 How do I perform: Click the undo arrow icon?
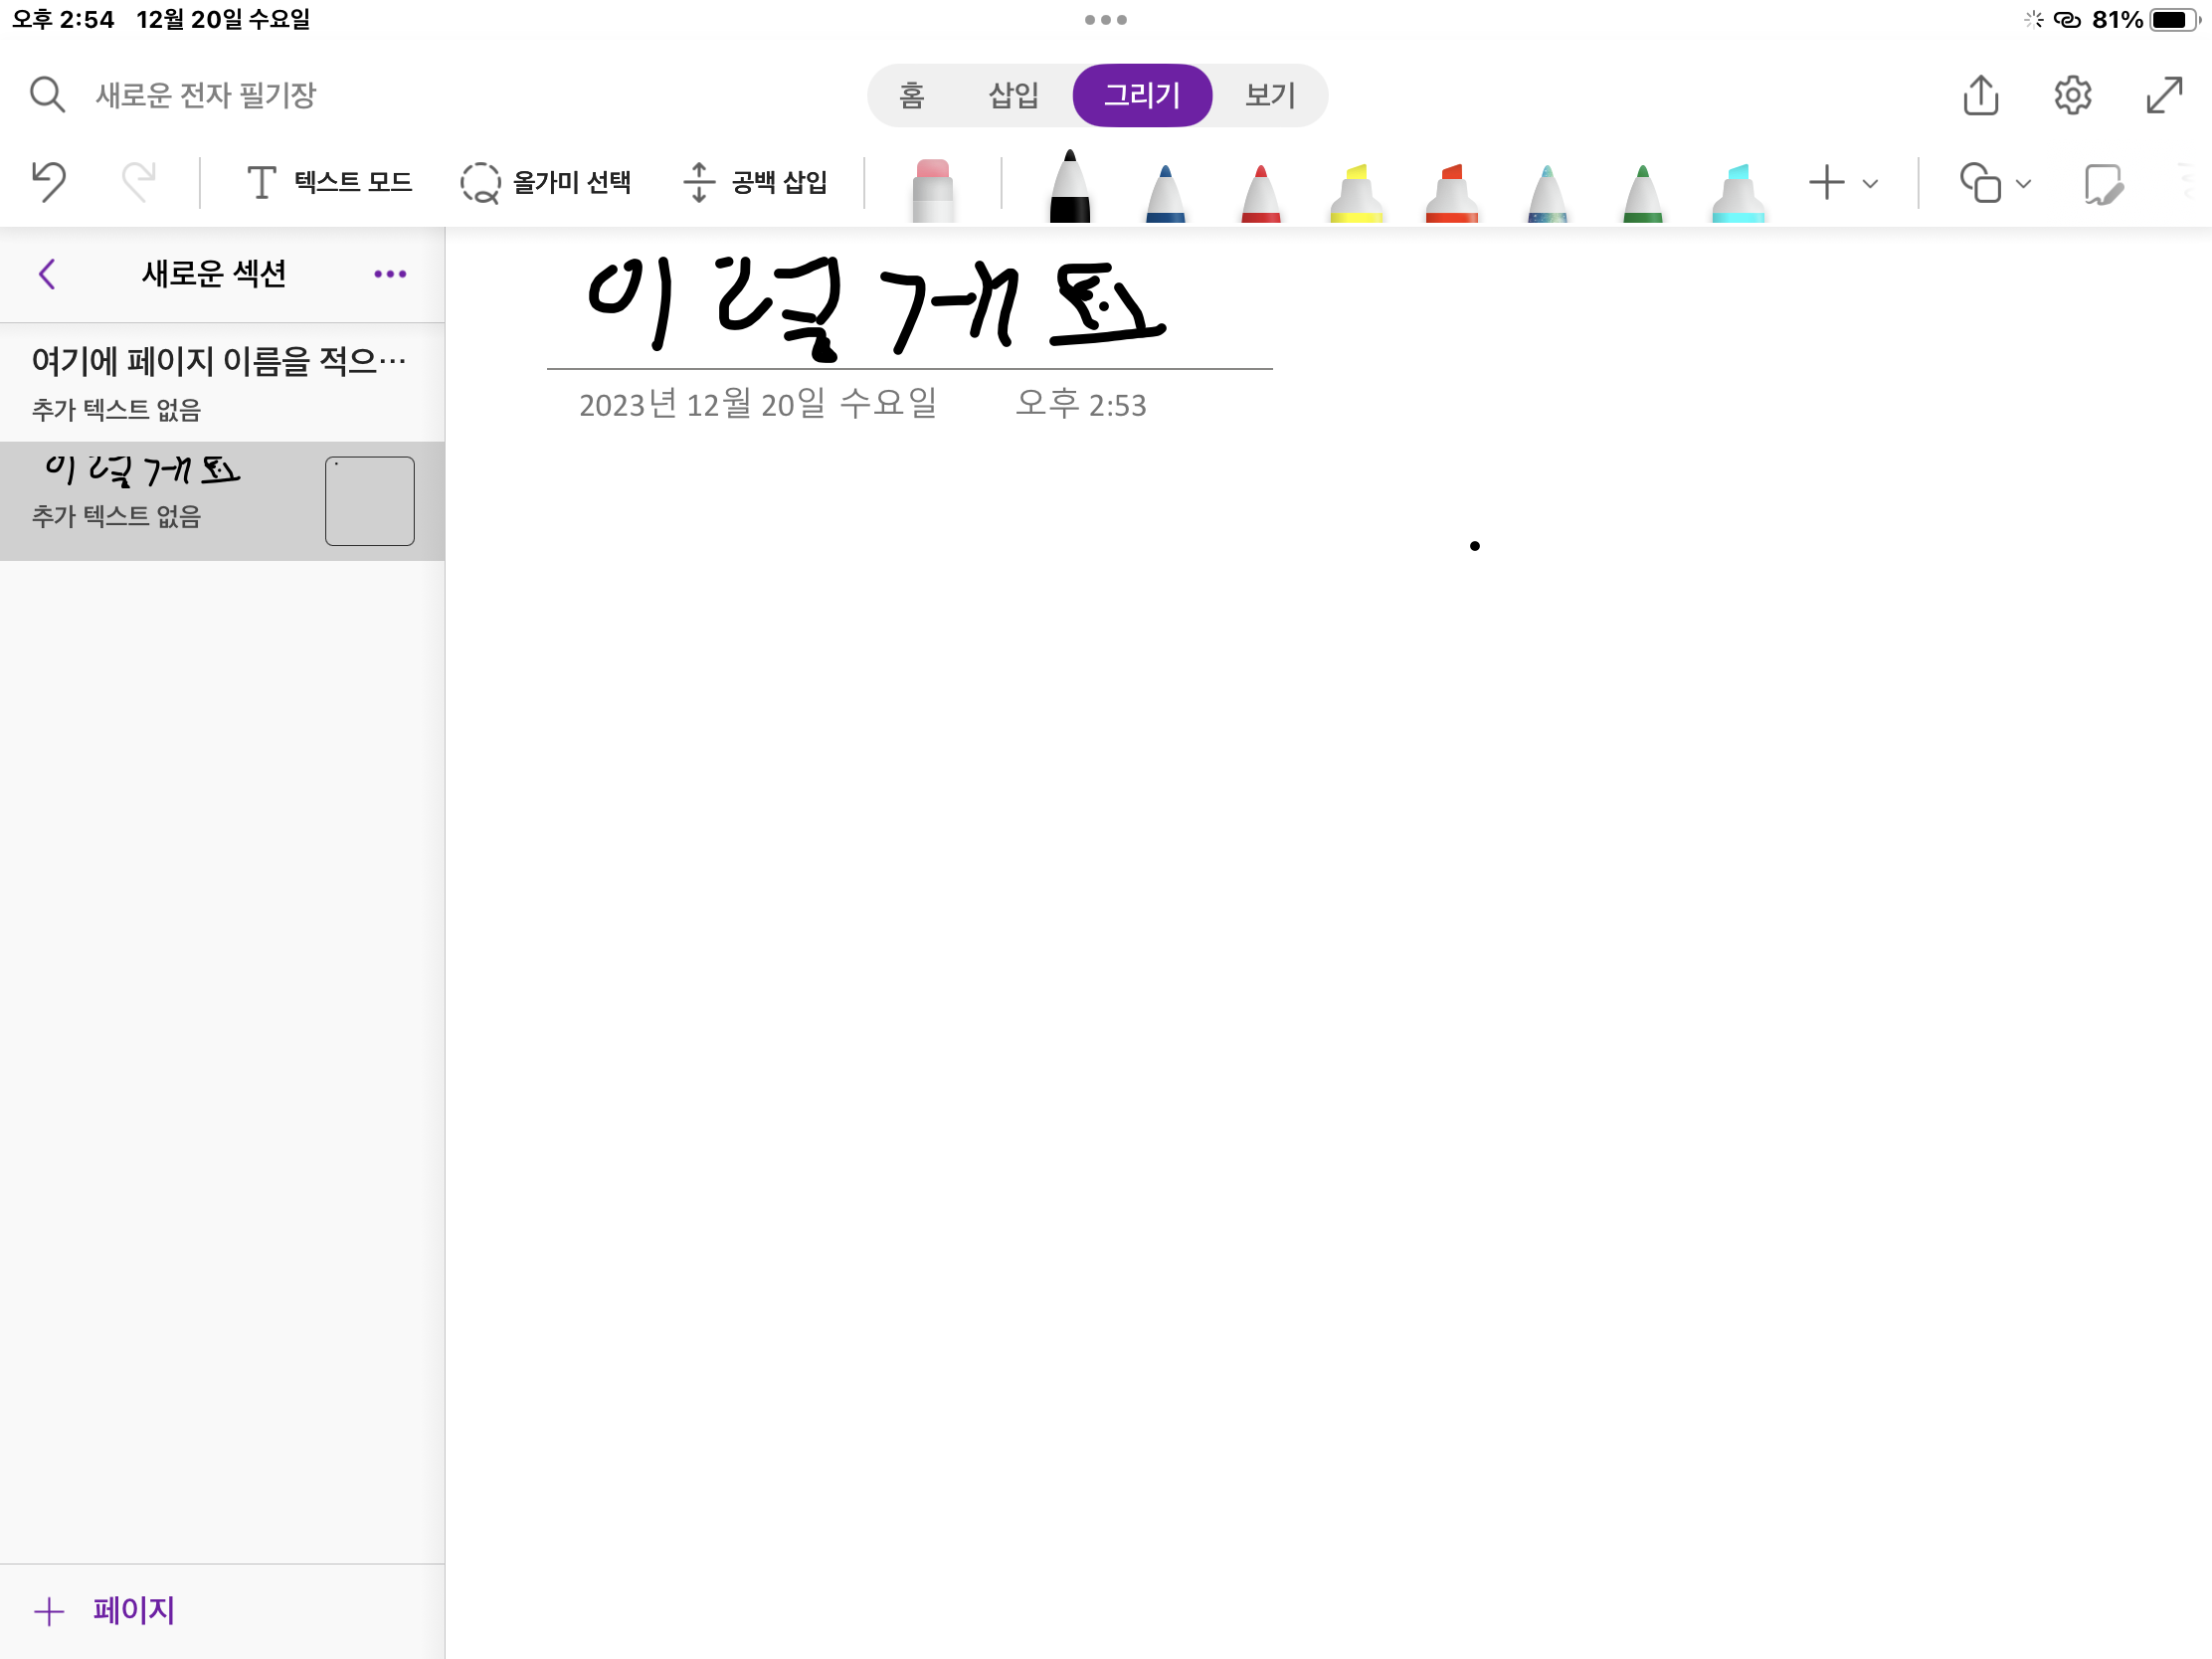48,182
